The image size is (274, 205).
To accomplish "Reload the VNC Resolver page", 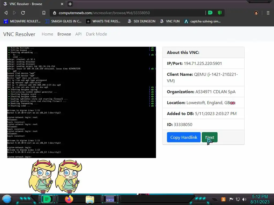I will click(23, 13).
